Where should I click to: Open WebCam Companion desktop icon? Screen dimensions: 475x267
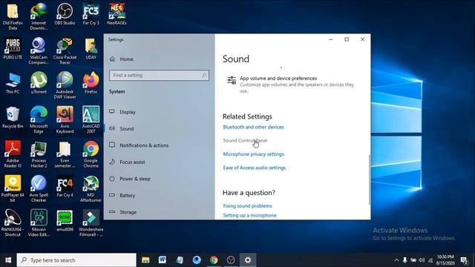39,50
